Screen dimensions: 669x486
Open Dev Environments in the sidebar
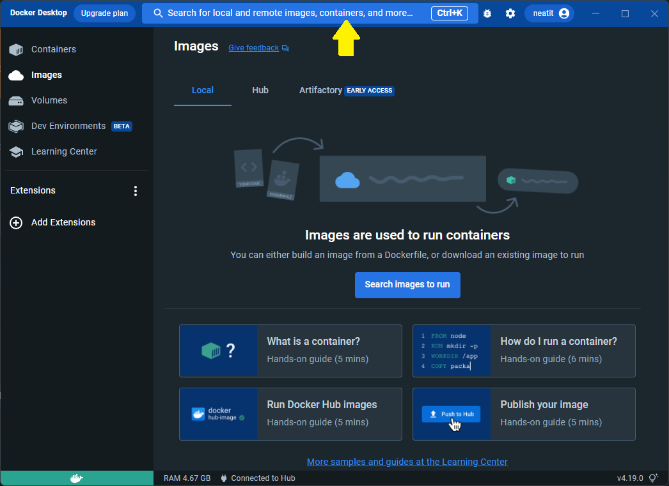pos(68,126)
